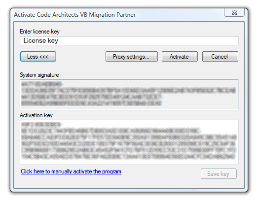The height and width of the screenshot is (202, 257).
Task: Open the manual program activation link
Action: coord(71,171)
